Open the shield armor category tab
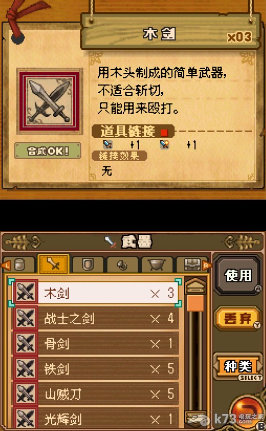 (88, 265)
